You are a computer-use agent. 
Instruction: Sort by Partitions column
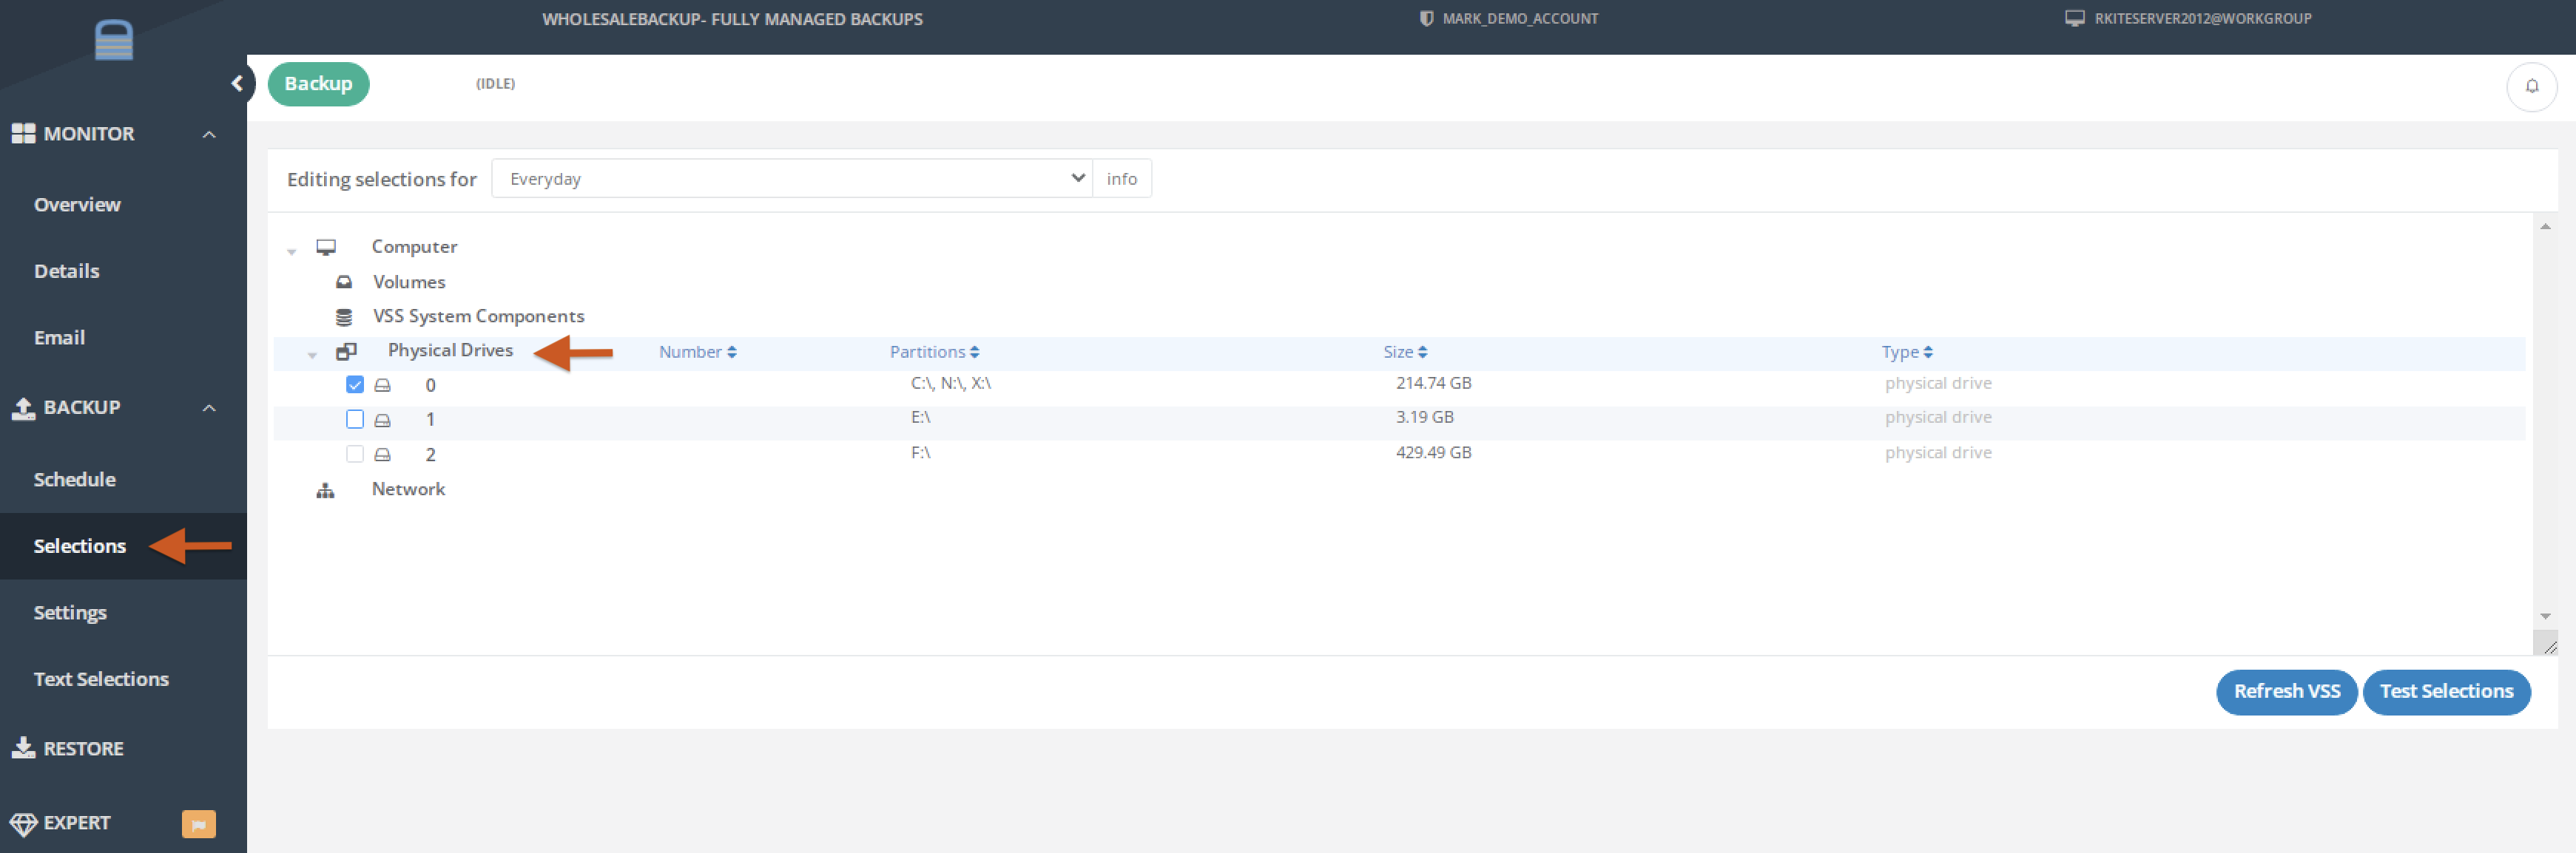point(934,352)
